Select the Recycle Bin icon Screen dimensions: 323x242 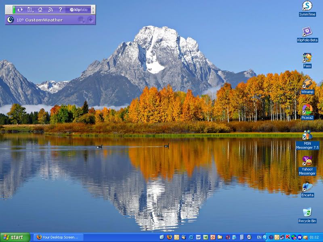click(x=307, y=215)
